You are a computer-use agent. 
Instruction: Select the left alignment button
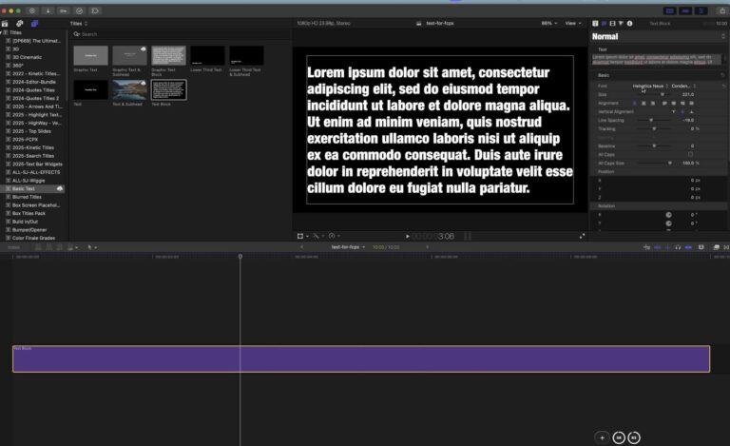635,104
